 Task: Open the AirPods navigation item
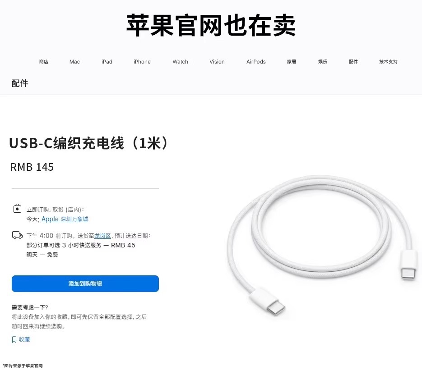256,62
